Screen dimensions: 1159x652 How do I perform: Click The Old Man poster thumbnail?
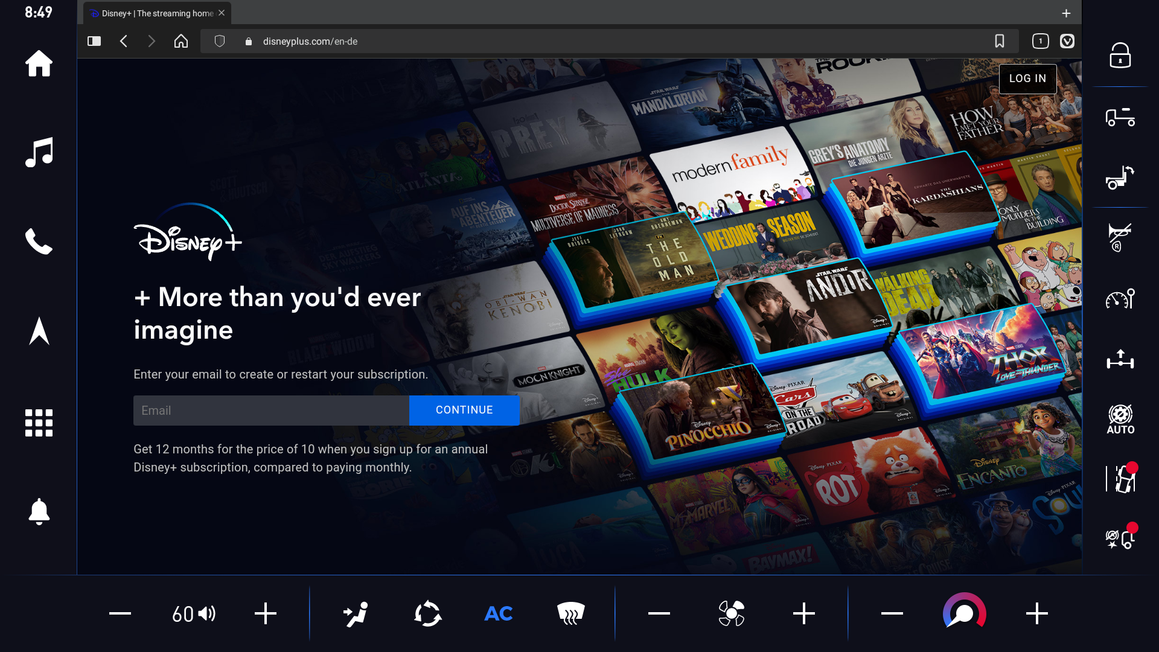pos(634,261)
